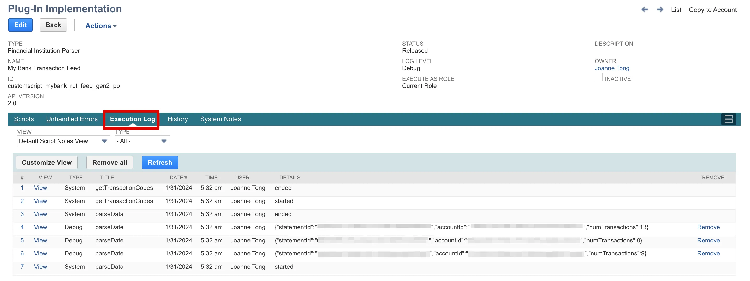Image resolution: width=750 pixels, height=281 pixels.
Task: Open View link for log row 5
Action: pos(40,241)
